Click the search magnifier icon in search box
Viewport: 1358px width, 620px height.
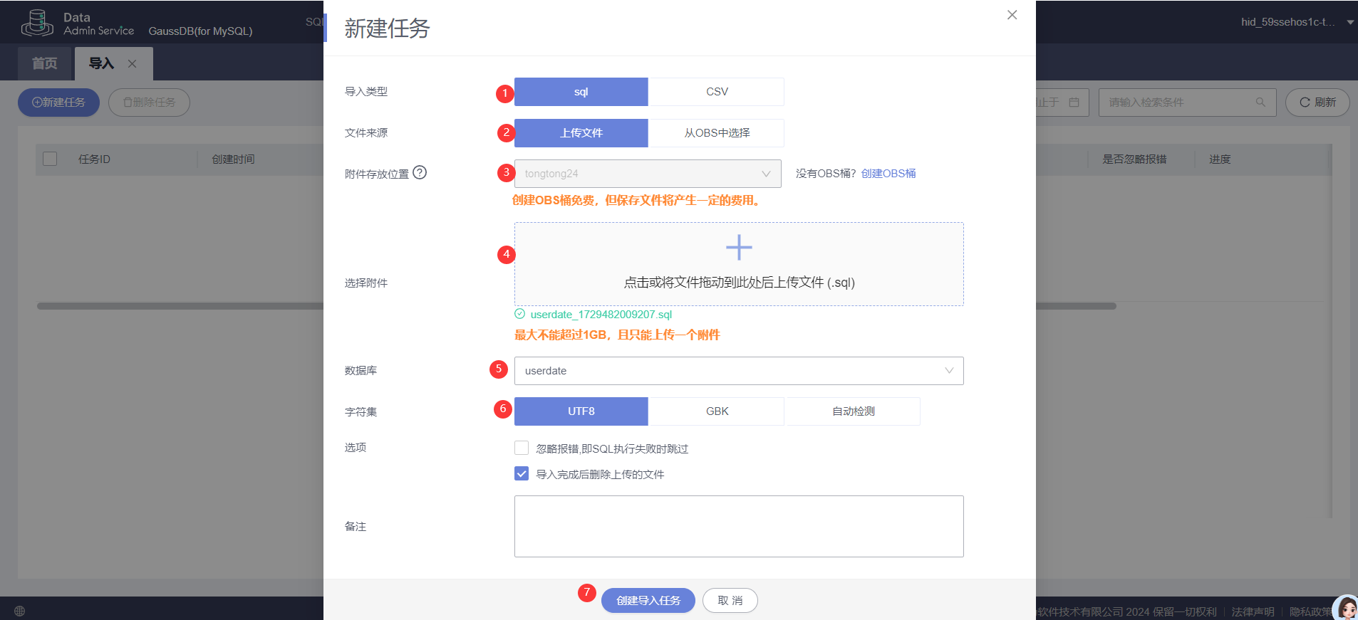pyautogui.click(x=1260, y=103)
